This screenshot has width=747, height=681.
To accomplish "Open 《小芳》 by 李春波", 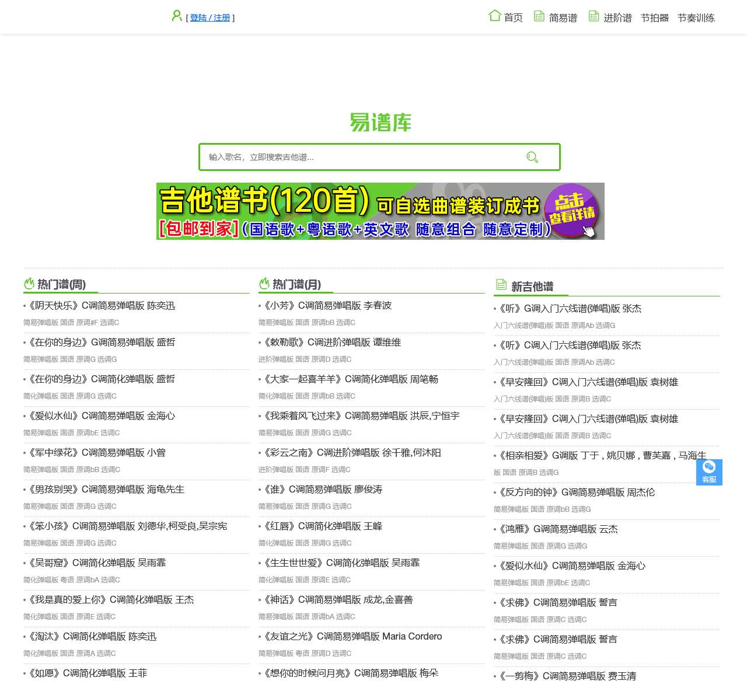I will click(x=326, y=305).
